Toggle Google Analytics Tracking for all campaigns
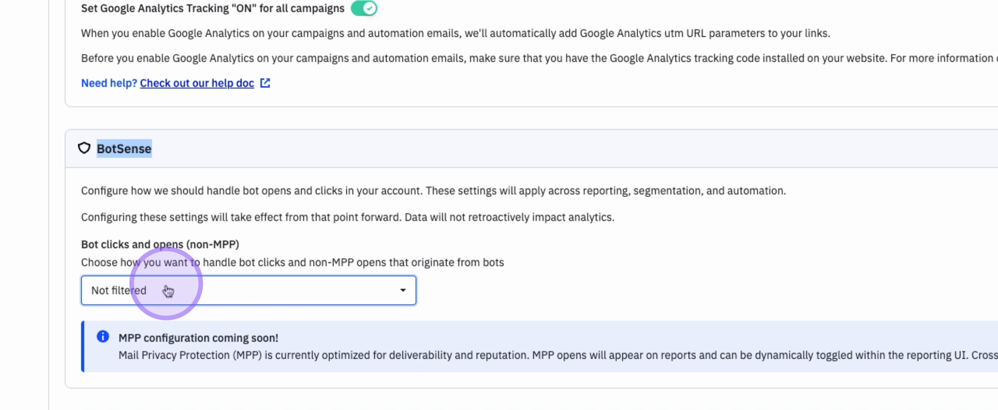The height and width of the screenshot is (410, 998). click(363, 8)
